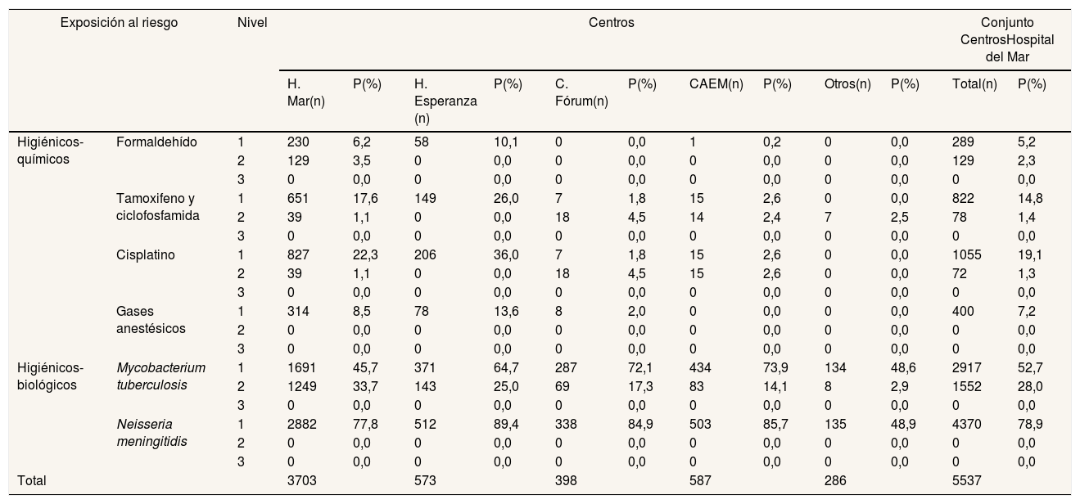Click the 'Formaldehído' row label
The width and height of the screenshot is (1080, 504).
157,142
